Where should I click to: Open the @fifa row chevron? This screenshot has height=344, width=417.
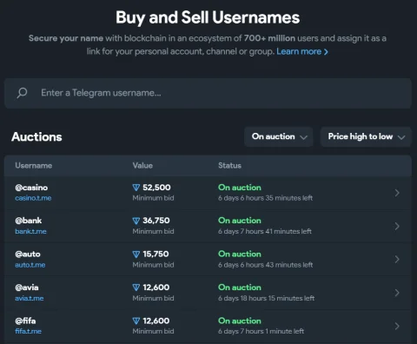tap(397, 326)
